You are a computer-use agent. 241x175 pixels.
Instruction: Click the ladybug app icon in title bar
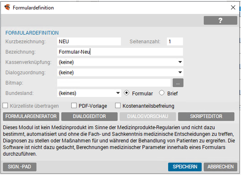point(7,7)
